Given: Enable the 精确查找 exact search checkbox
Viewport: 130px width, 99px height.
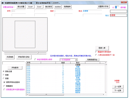Looking at the screenshot, I should (x=4, y=86).
